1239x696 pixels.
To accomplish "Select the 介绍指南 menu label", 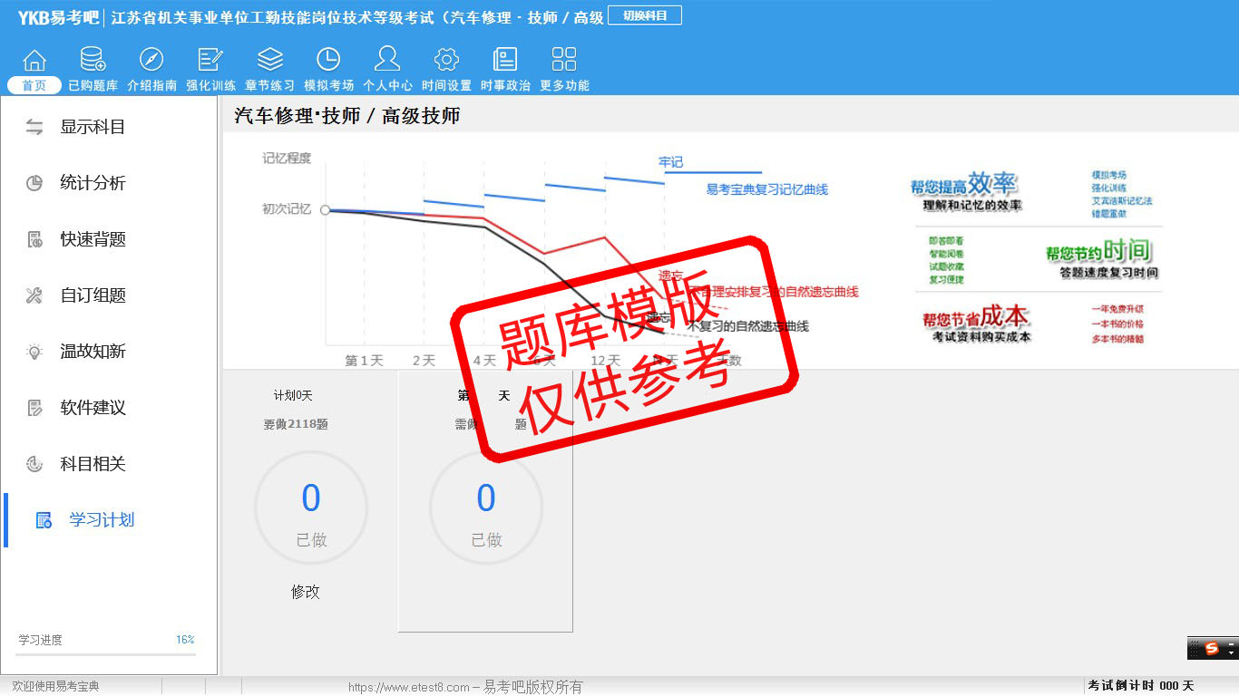I will [x=151, y=85].
